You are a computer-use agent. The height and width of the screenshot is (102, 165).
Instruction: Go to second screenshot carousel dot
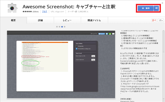[60, 27]
